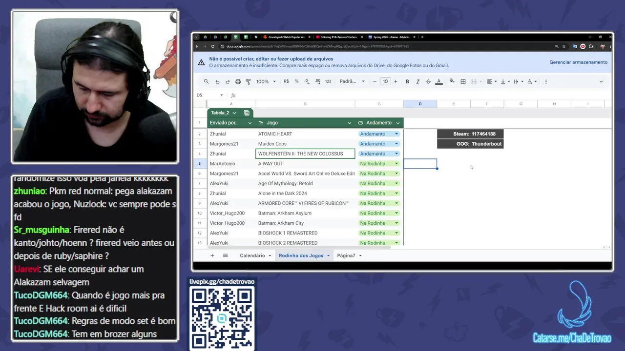Click the Steam: 117464188 cell
Viewport: 625px width, 351px height.
point(470,134)
